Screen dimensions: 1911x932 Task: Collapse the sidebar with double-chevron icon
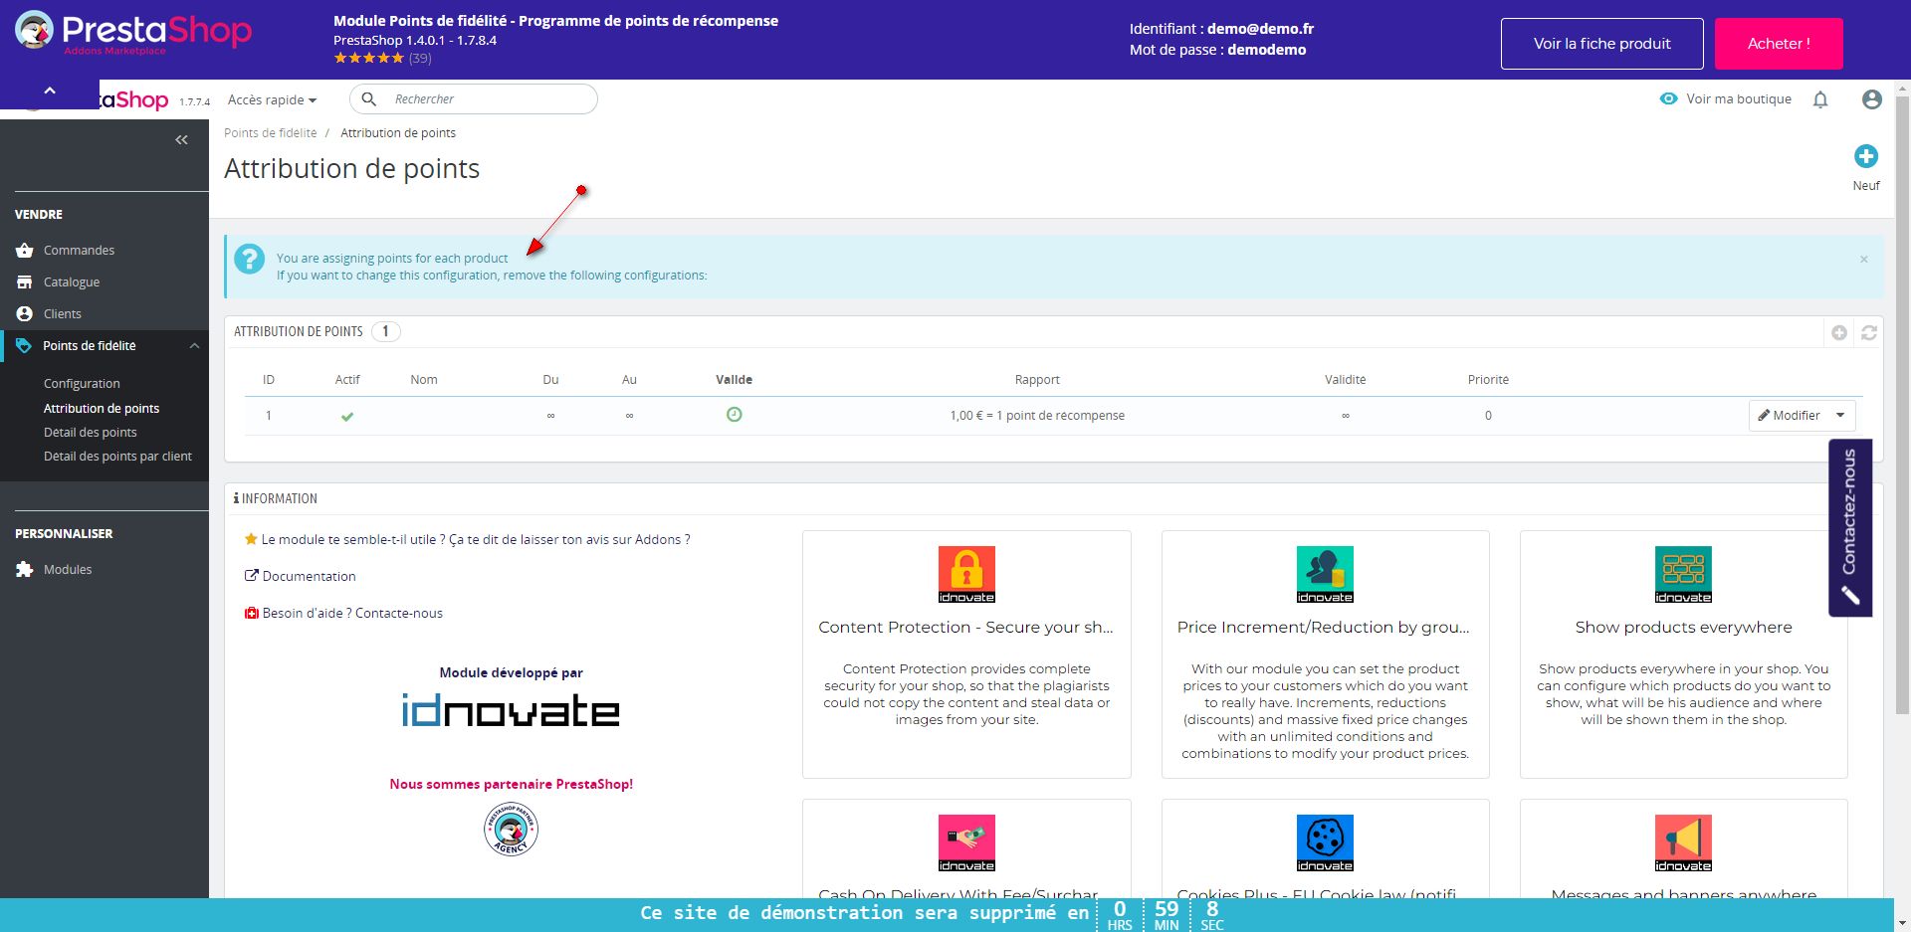click(181, 140)
